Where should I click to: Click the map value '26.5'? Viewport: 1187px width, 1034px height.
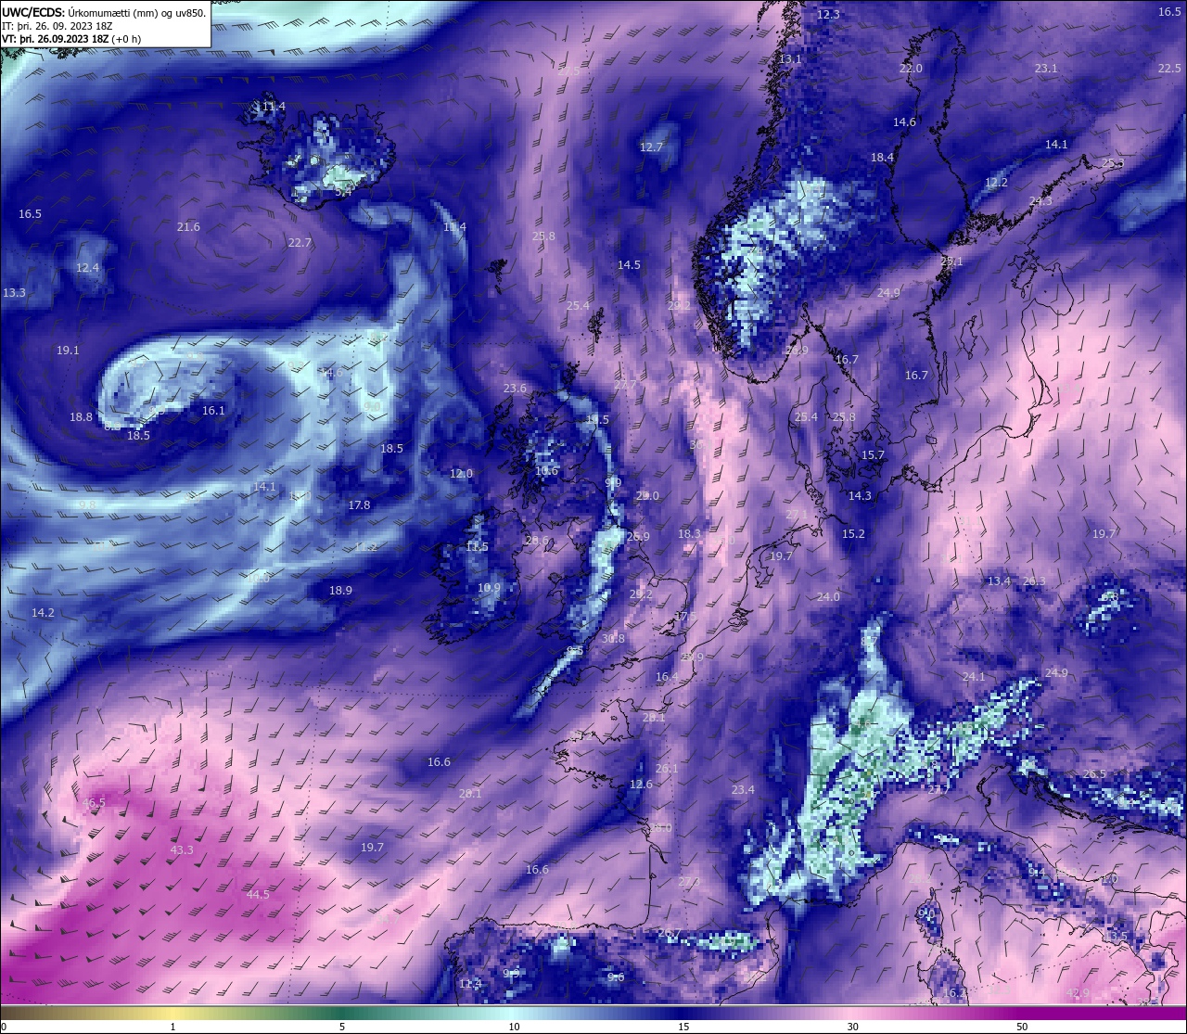1094,773
